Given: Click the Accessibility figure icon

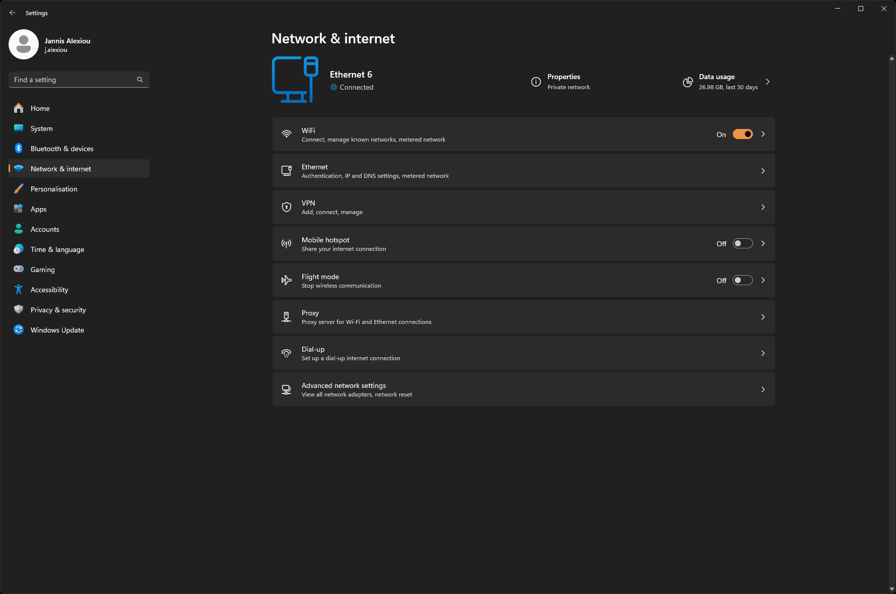Looking at the screenshot, I should 19,290.
